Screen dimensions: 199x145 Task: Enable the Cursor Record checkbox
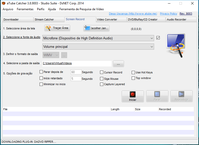tap(102, 72)
